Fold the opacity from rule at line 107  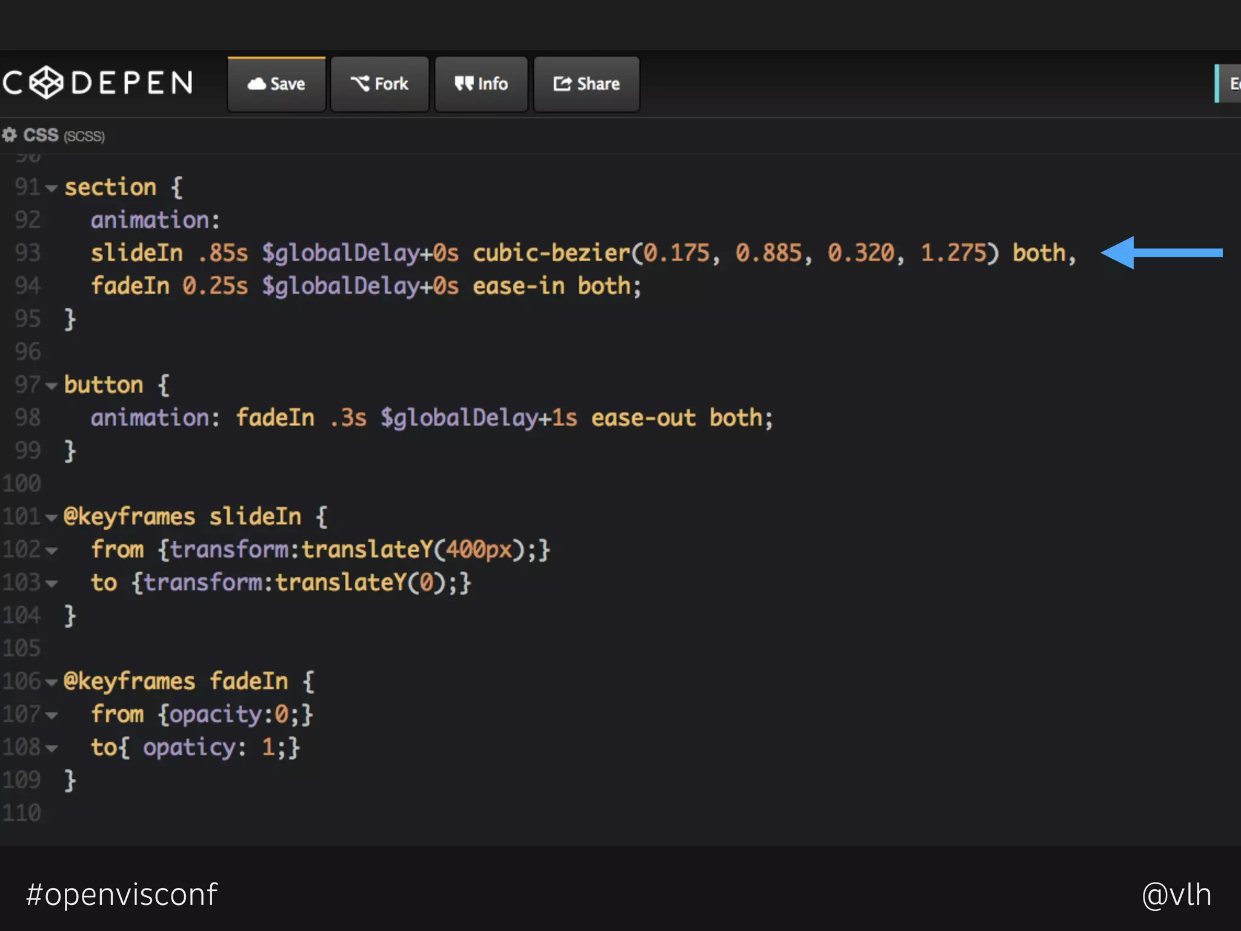pyautogui.click(x=52, y=716)
